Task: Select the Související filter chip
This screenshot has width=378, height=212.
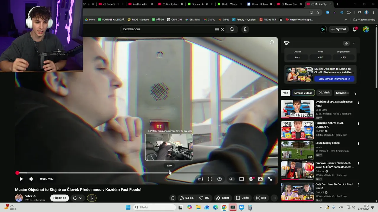Action: pos(343,93)
